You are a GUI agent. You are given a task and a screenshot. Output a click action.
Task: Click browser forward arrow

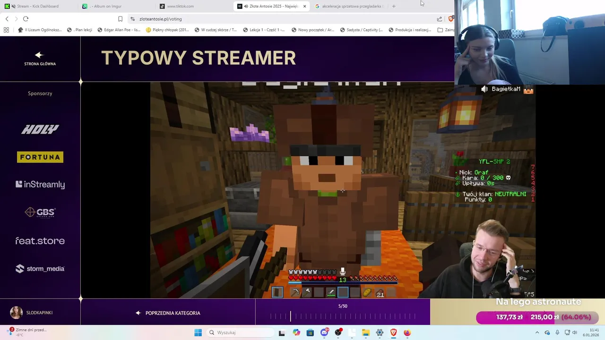(x=16, y=19)
